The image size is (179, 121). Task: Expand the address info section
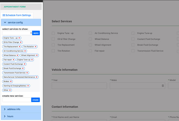pos(21,109)
